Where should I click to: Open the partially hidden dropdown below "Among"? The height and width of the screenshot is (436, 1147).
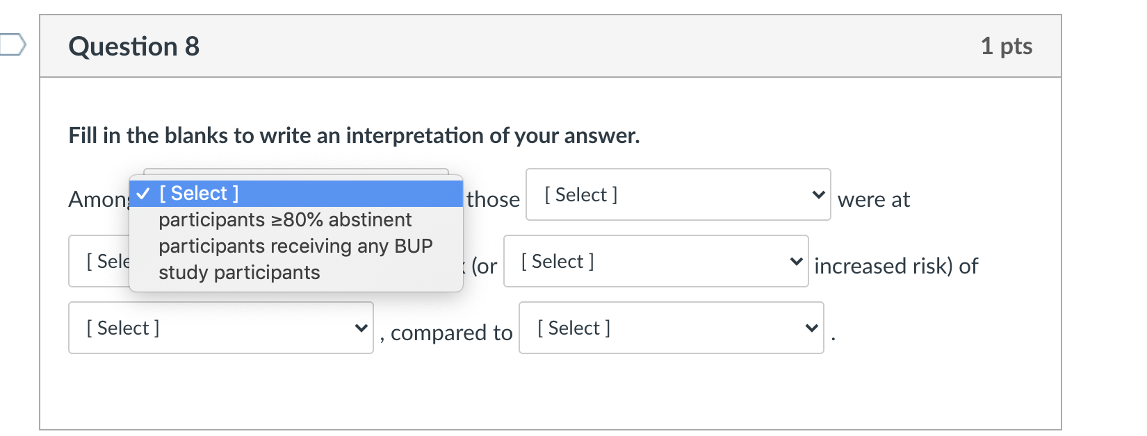[99, 262]
